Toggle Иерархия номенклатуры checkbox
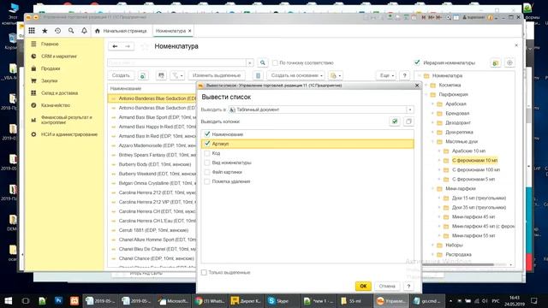548x308 pixels. tap(417, 62)
